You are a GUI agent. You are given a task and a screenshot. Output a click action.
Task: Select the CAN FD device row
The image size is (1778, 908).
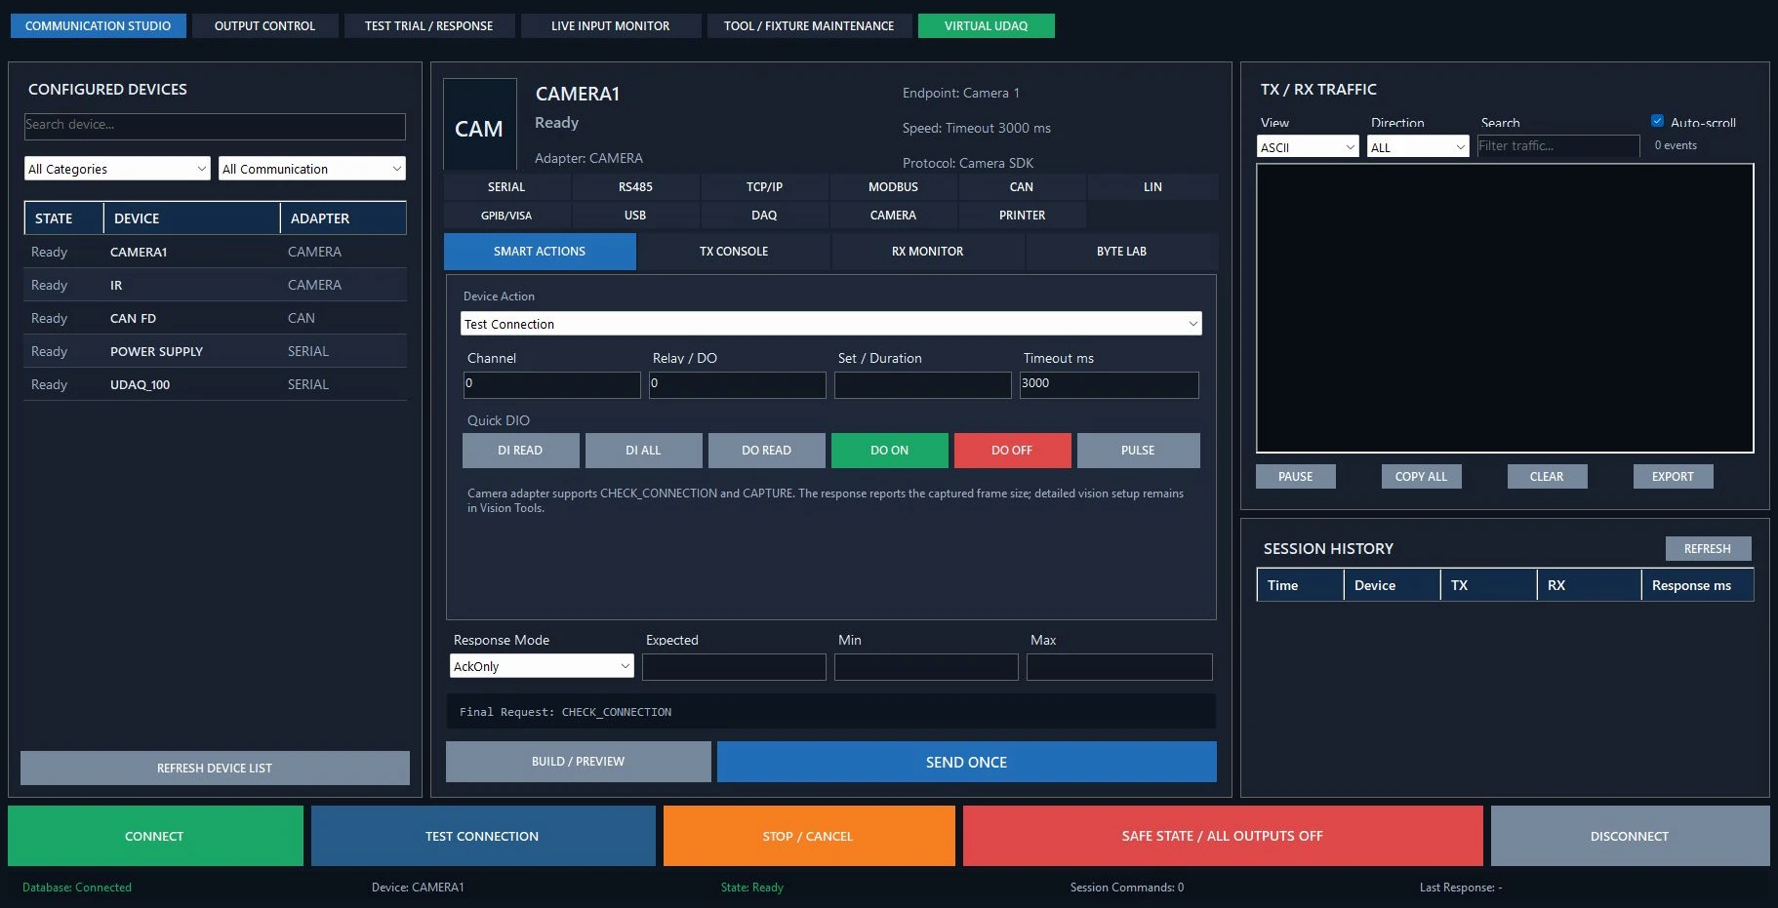pos(215,318)
